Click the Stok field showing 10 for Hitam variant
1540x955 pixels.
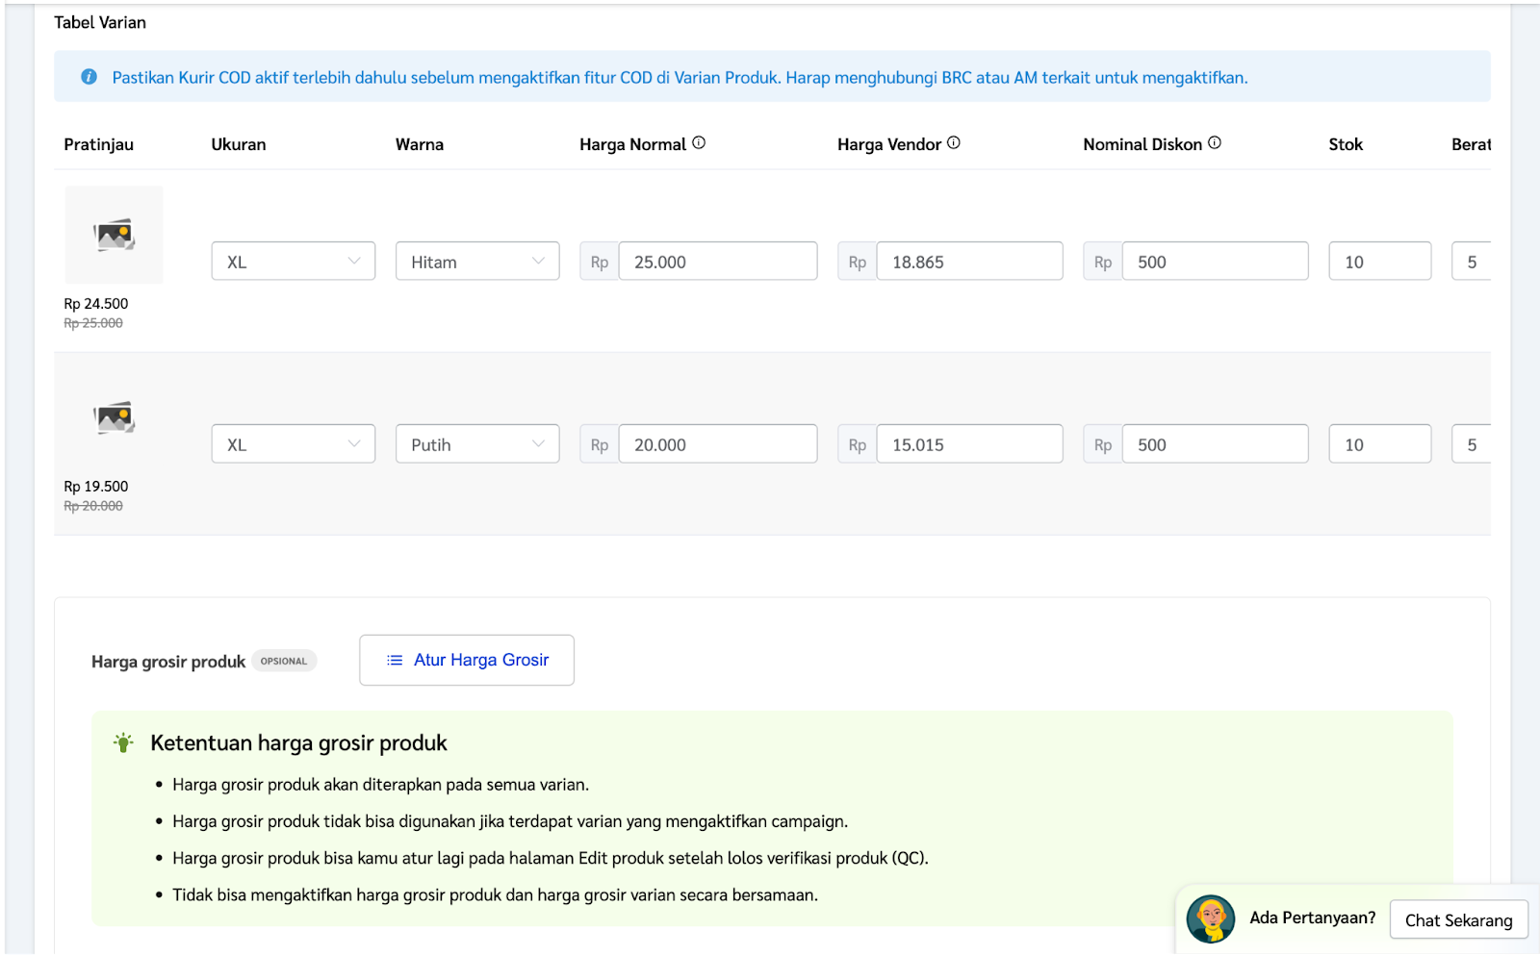point(1379,261)
